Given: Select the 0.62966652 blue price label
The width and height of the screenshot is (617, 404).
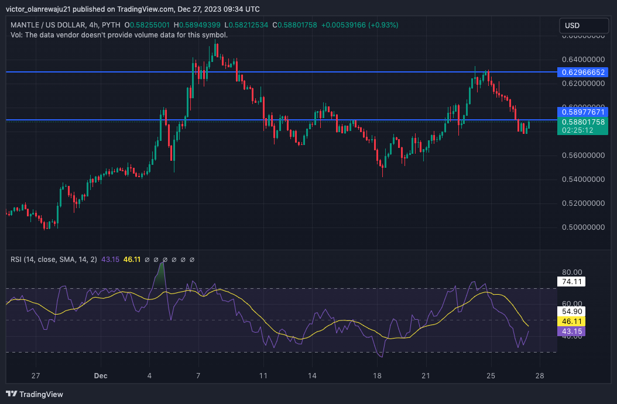Looking at the screenshot, I should pos(583,72).
